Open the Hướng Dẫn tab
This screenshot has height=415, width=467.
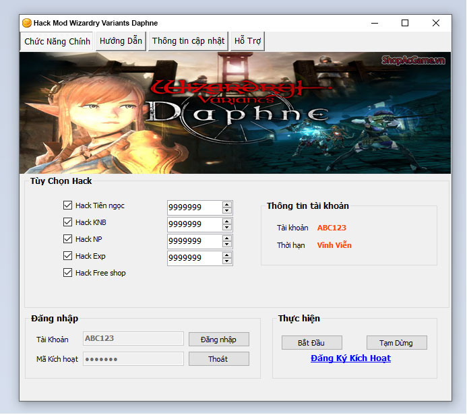tap(121, 41)
